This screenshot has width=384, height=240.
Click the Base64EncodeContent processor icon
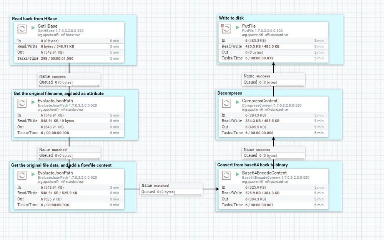[x=226, y=175]
